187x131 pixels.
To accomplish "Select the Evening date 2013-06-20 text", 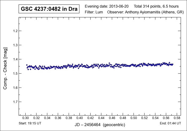I will click(x=107, y=6).
